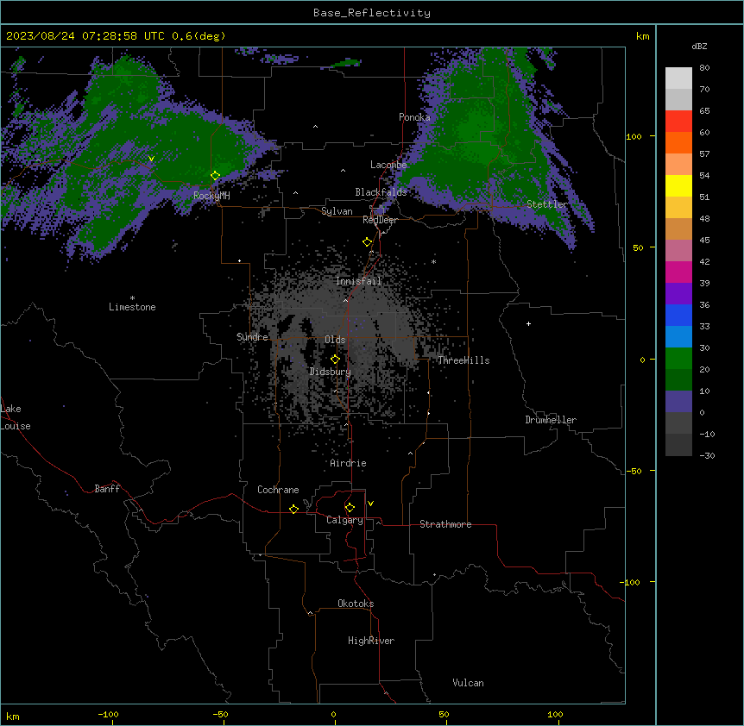Click the yellow diamond marker above Didsbury
744x726 pixels.
pyautogui.click(x=336, y=360)
